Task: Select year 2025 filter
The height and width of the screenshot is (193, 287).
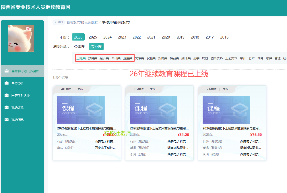Action: tap(93, 37)
